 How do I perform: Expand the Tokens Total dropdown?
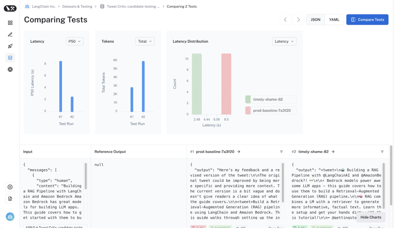[145, 41]
